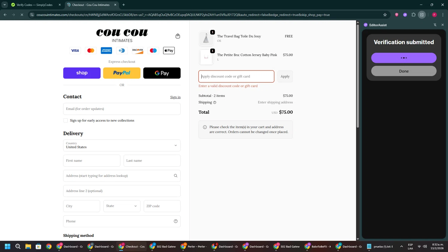Open the prueba (1).txt taskbar item
The width and height of the screenshot is (448, 252).
(x=380, y=246)
